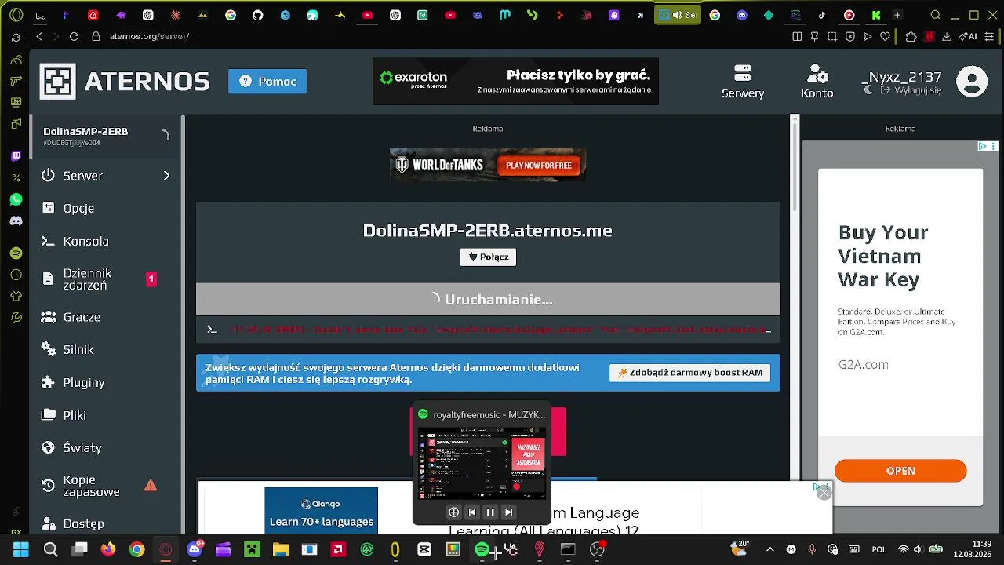The width and height of the screenshot is (1004, 565).
Task: Open Opcje in the sidebar
Action: pos(106,208)
